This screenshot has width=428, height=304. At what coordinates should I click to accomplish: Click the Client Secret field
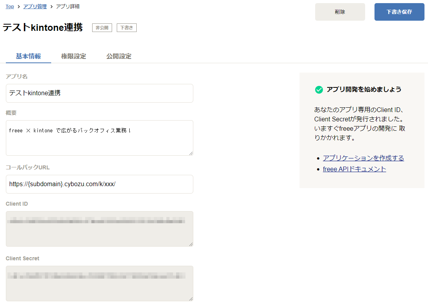click(x=99, y=283)
